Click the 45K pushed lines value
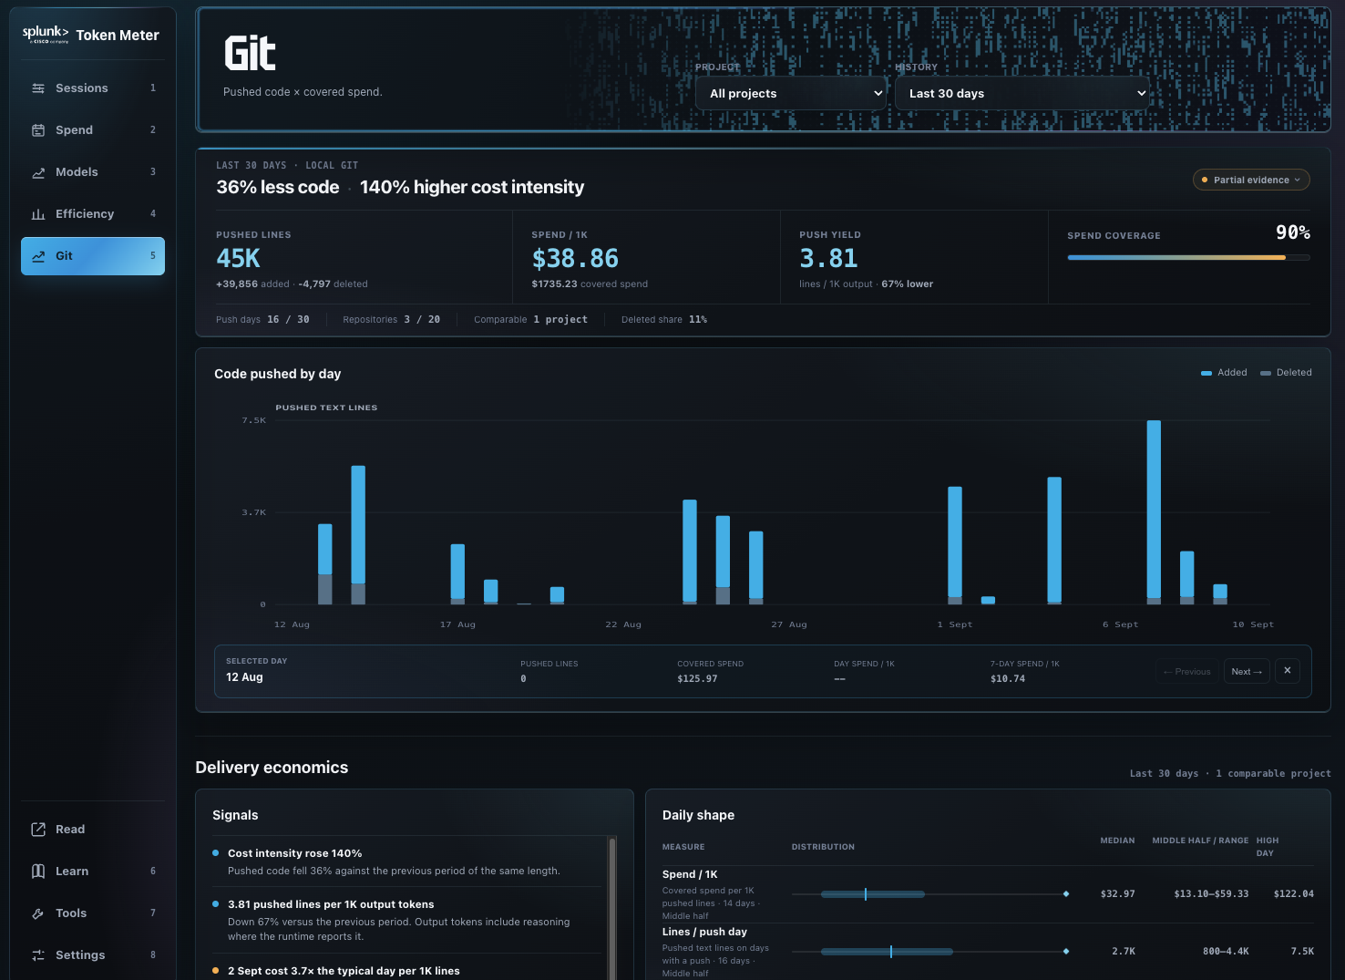The image size is (1345, 980). (238, 259)
